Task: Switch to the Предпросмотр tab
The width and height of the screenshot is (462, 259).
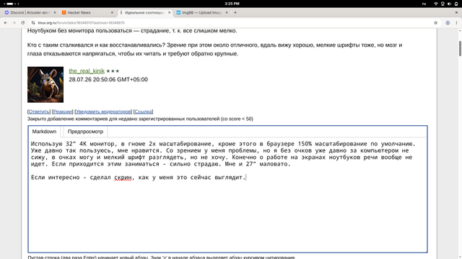Action: coord(85,132)
